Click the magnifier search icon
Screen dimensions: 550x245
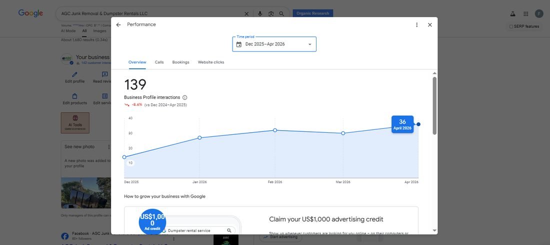click(x=281, y=13)
